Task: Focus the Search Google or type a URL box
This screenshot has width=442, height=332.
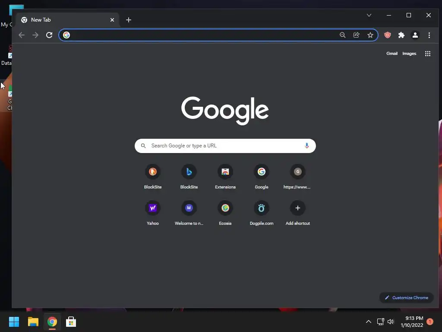Action: 225,146
